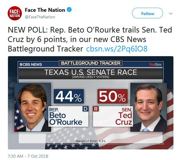Click the blue verified badge

[x=69, y=10]
